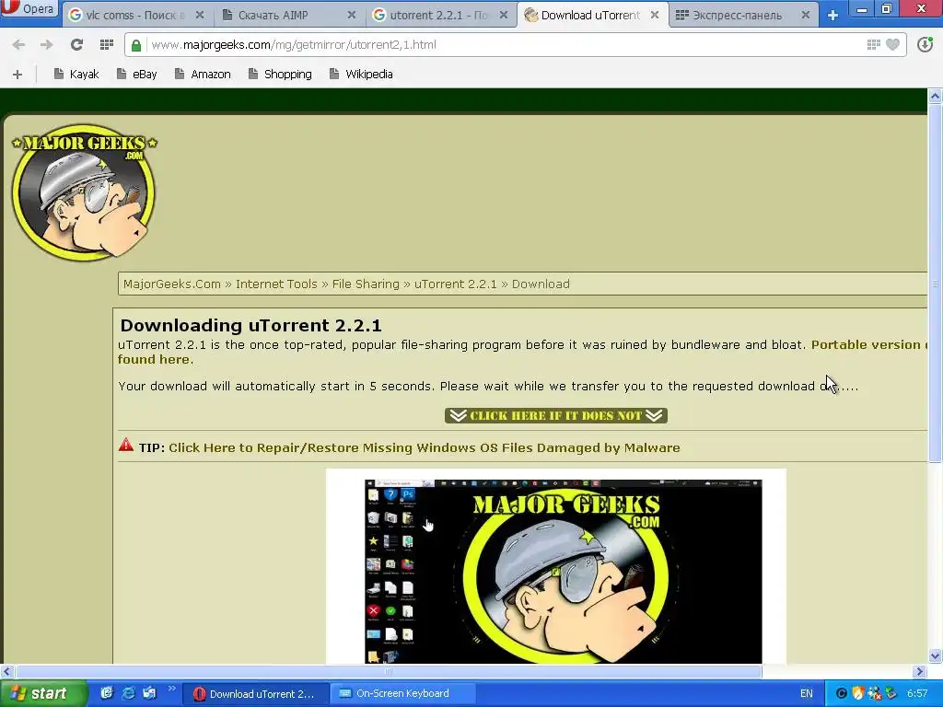Viewport: 943px width, 707px height.
Task: Go to Internet Tools breadcrumb
Action: (276, 284)
